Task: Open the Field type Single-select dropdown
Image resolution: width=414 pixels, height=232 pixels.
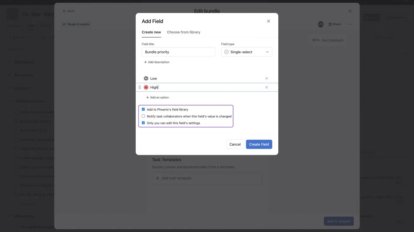Action: (x=246, y=52)
